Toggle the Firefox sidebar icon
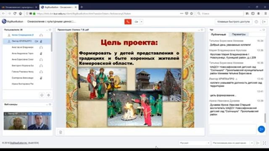This screenshot has height=151, width=269. (253, 13)
